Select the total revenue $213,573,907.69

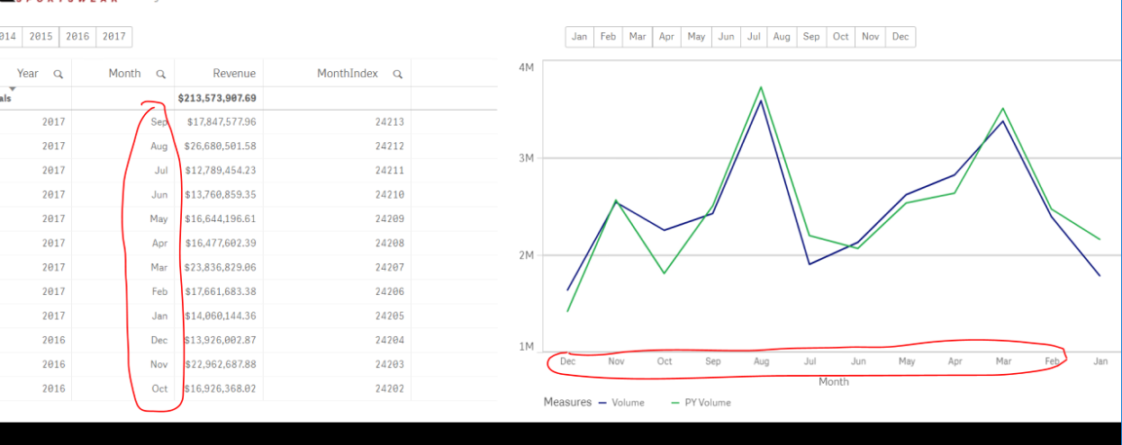pos(217,98)
